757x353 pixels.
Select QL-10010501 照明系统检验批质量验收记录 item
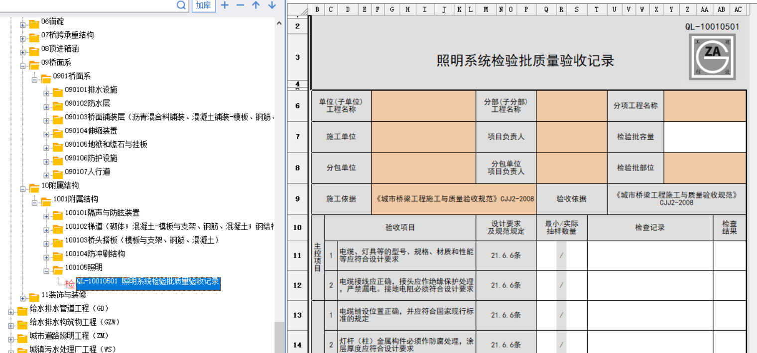[147, 281]
